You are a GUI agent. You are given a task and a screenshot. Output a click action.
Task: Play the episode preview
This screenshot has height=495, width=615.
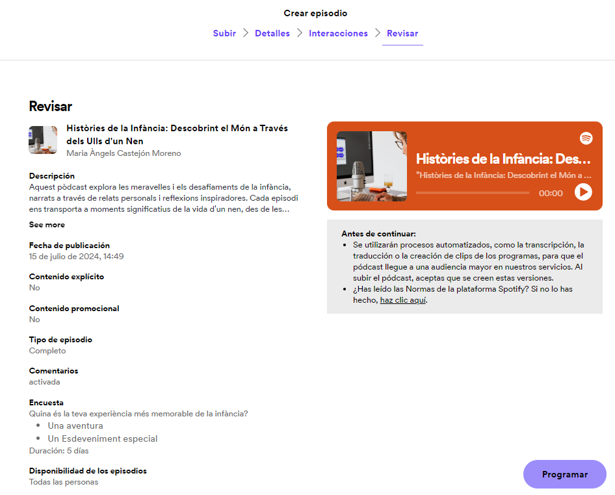click(x=583, y=192)
